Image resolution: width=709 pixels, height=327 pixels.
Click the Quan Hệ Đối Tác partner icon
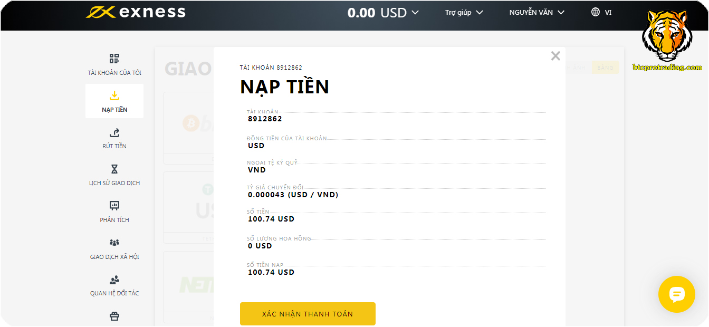(114, 280)
